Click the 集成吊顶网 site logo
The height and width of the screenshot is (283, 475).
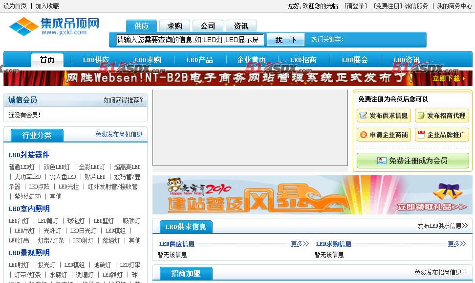pos(54,26)
